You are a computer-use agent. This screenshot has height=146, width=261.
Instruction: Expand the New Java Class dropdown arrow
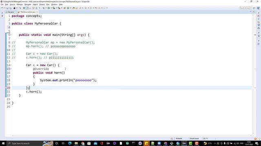pos(70,8)
